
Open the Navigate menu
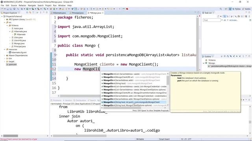tap(32, 5)
